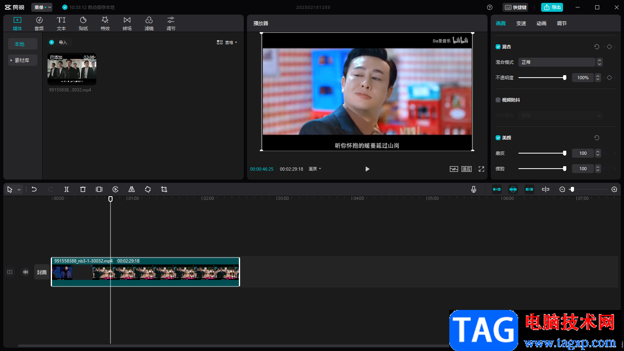This screenshot has width=624, height=351.
Task: Uncheck the 混合 (Blend) checkbox
Action: (498, 47)
